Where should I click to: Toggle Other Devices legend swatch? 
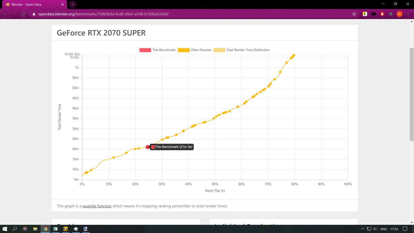click(183, 50)
